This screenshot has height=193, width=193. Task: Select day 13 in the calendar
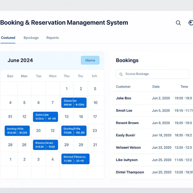[66, 117]
